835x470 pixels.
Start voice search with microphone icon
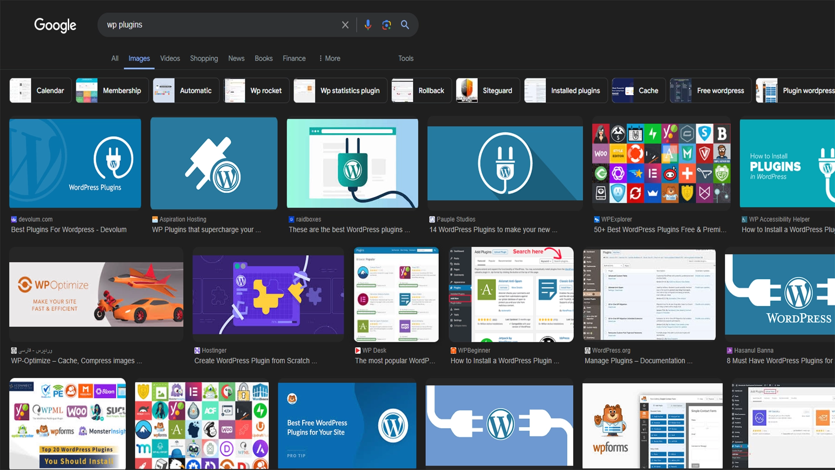coord(368,25)
